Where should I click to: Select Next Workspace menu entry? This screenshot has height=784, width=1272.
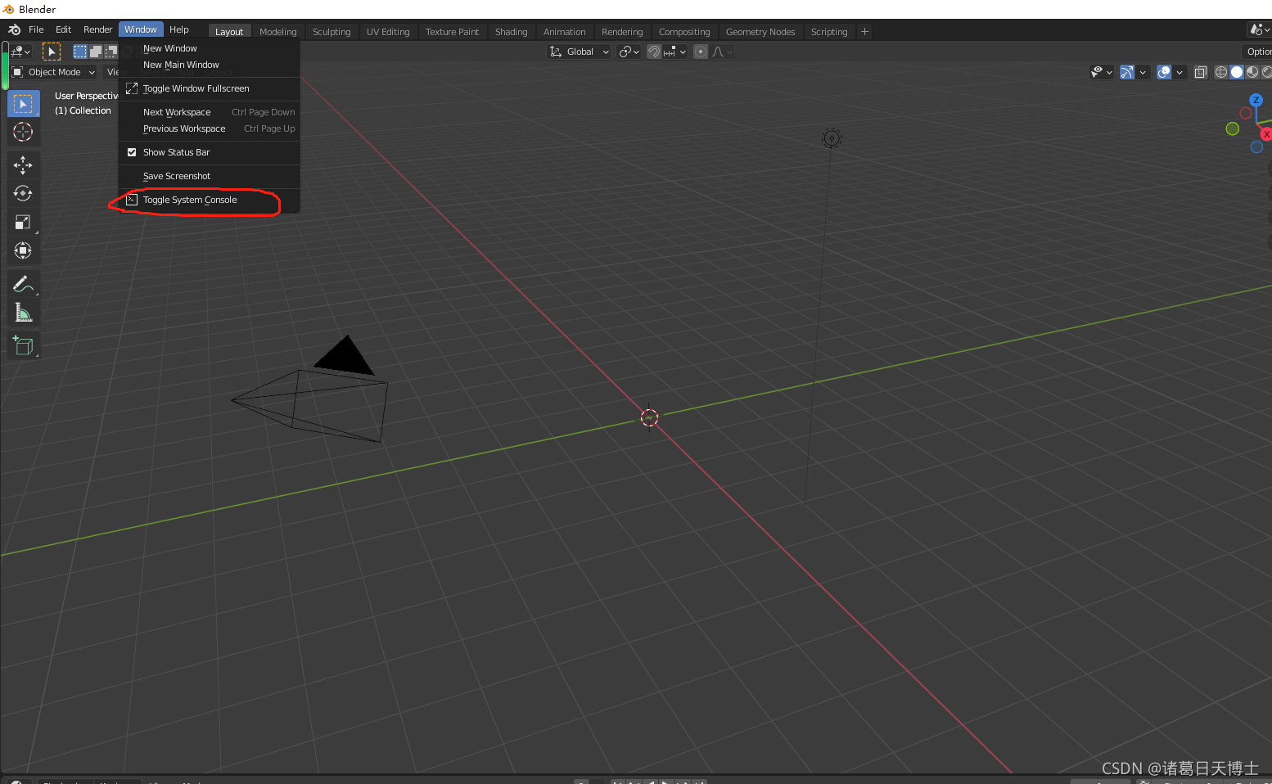(210, 112)
